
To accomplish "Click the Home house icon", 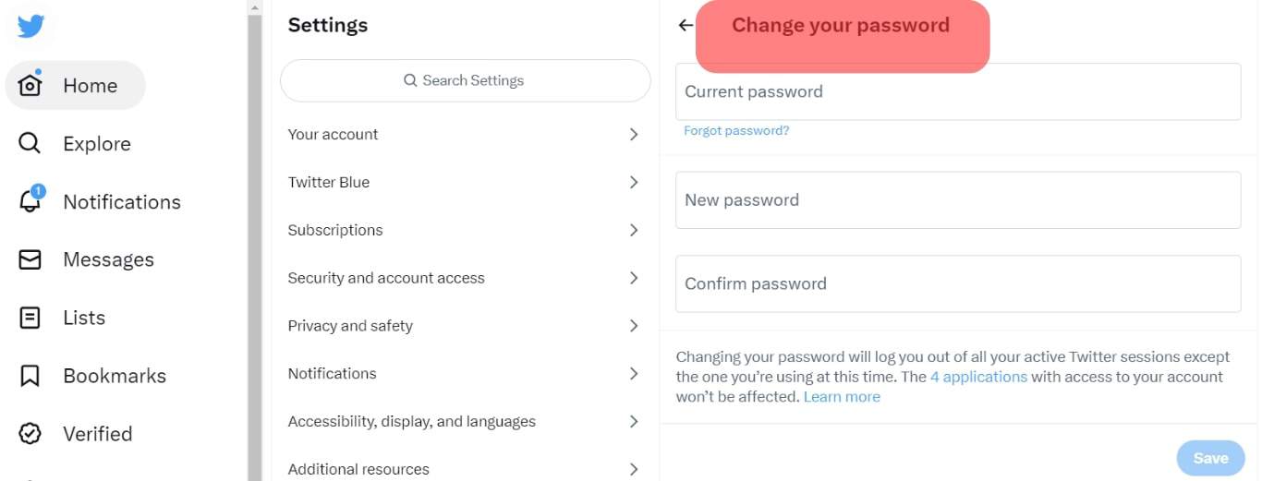I will (x=30, y=85).
